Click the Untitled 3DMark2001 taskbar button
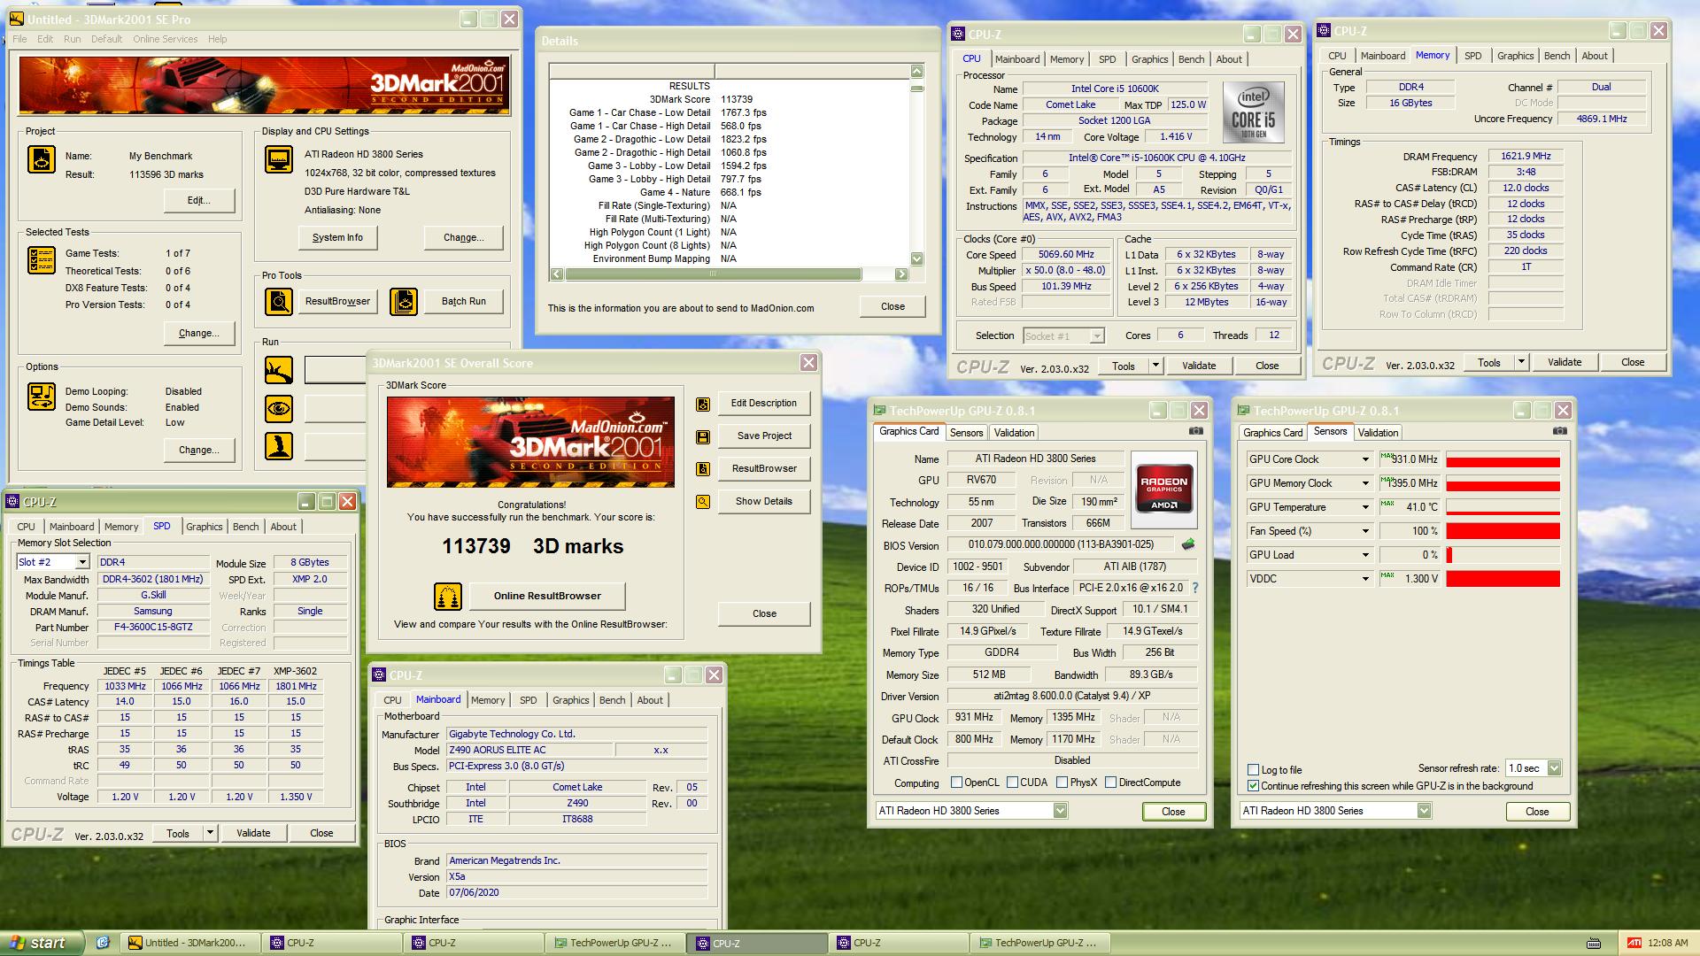Image resolution: width=1700 pixels, height=956 pixels. [189, 944]
